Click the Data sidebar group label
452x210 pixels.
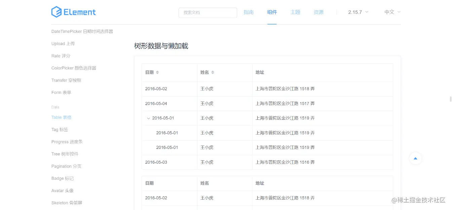click(55, 107)
